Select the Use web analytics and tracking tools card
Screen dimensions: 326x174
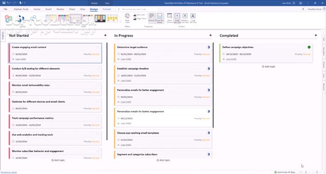pyautogui.click(x=55, y=138)
